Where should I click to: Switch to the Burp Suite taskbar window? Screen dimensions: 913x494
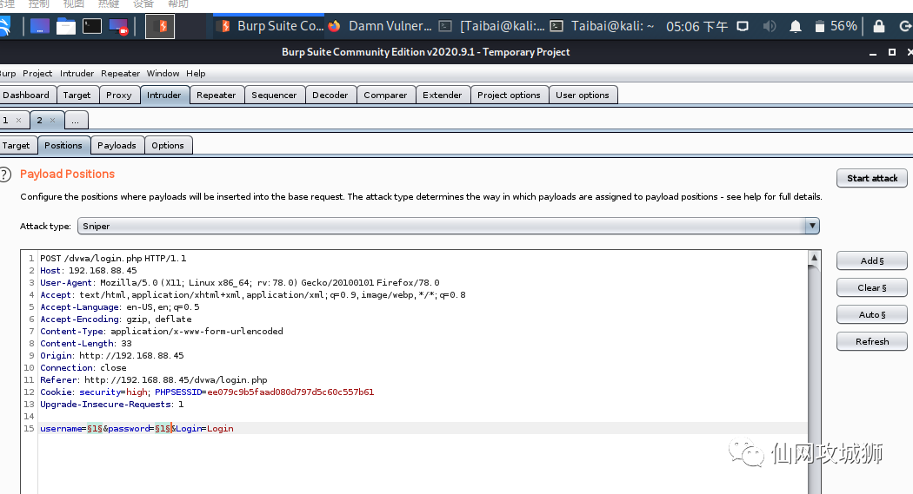click(270, 26)
